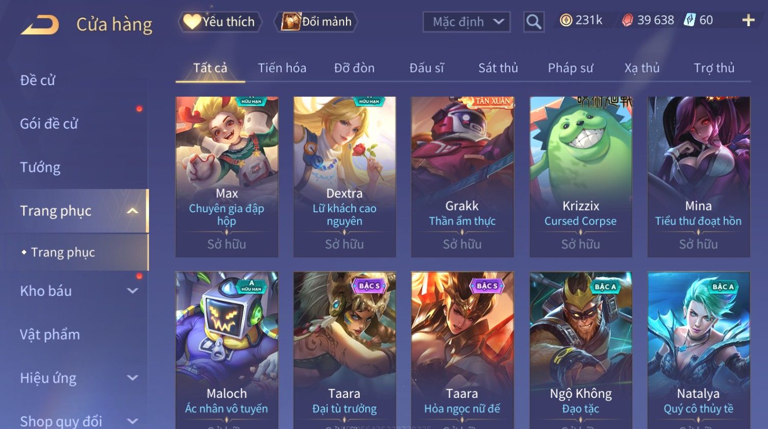The width and height of the screenshot is (768, 429).
Task: Tap the back arrow icon beside Cửa hàng
Action: pos(40,24)
